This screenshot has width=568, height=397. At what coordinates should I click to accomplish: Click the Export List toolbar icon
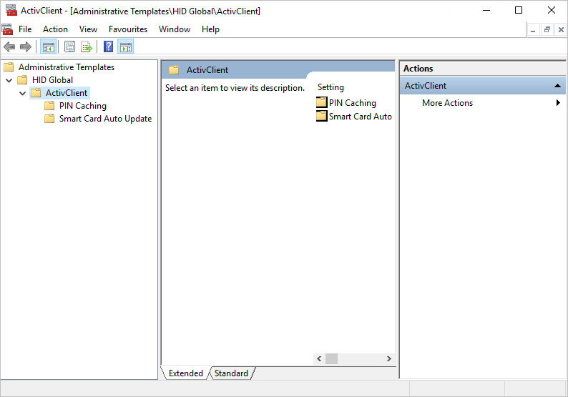point(87,47)
